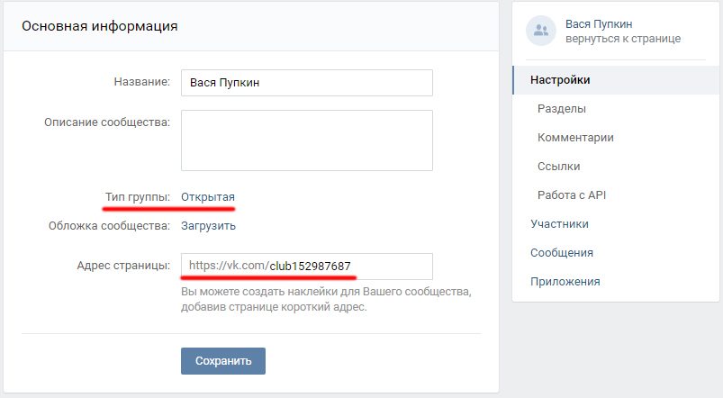
Task: Open the Работа с API section
Action: [x=572, y=195]
